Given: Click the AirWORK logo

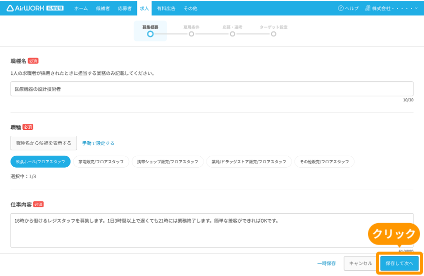Looking at the screenshot, I should 35,8.
